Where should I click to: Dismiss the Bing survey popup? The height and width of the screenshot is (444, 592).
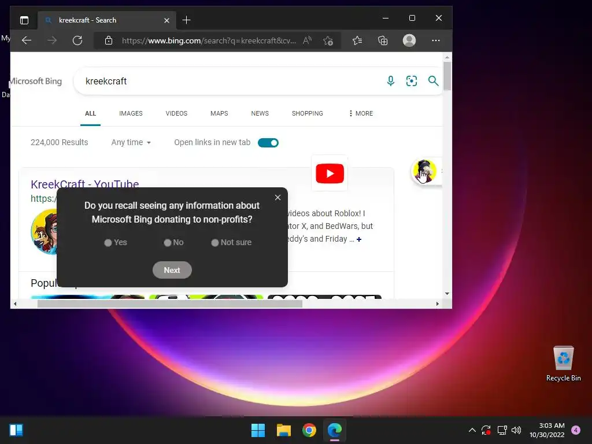click(277, 198)
